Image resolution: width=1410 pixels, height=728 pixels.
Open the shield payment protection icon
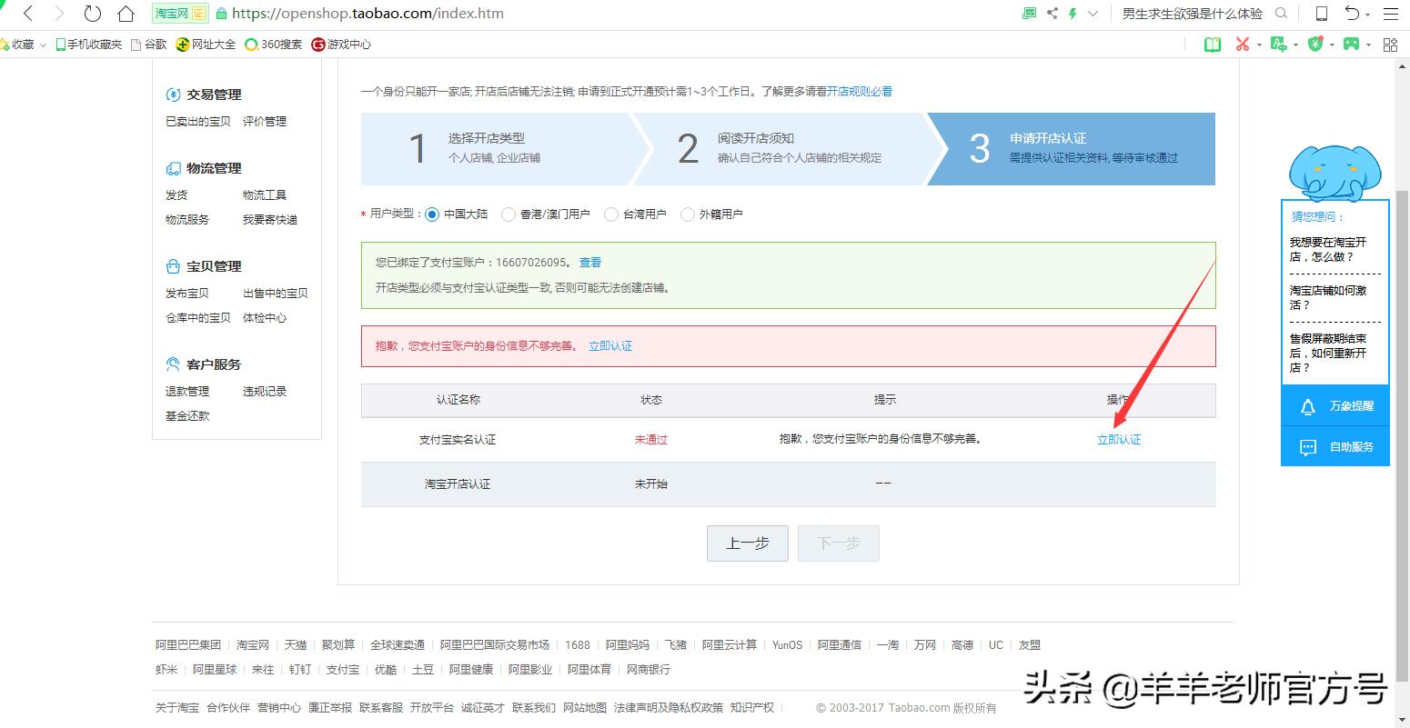tap(1315, 44)
